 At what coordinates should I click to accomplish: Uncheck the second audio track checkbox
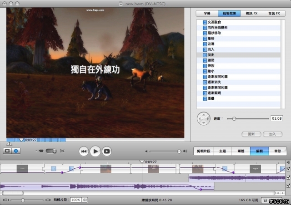tap(288, 185)
